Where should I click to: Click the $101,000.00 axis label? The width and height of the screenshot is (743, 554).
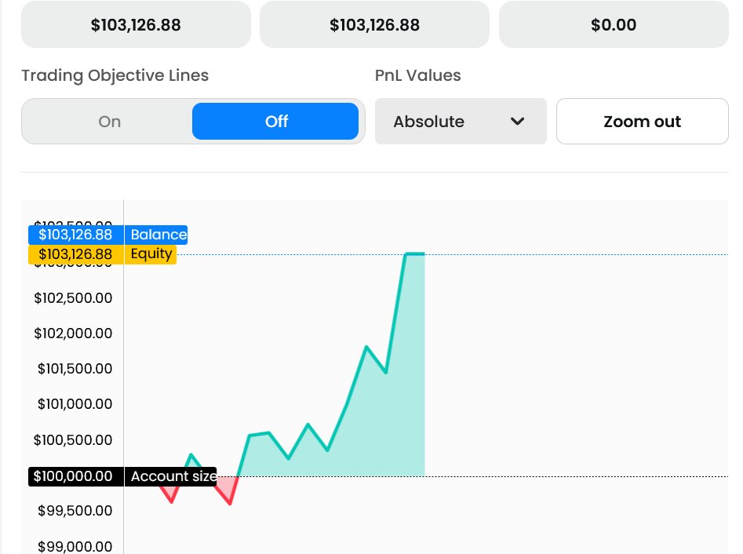click(x=75, y=404)
